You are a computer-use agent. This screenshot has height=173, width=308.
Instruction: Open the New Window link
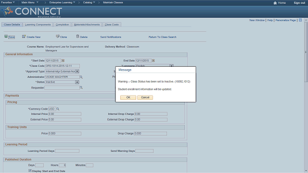pos(257,20)
